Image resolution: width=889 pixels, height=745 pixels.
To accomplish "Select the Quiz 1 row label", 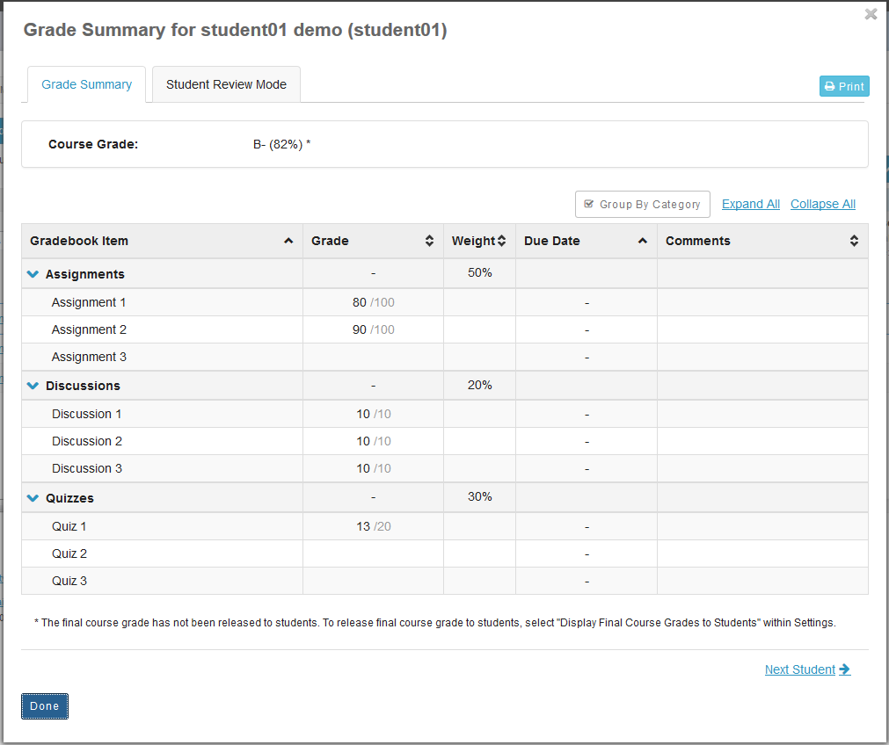I will click(69, 526).
